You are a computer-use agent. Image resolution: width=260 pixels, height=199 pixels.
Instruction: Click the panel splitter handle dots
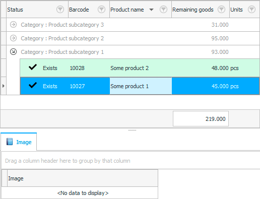point(132,130)
